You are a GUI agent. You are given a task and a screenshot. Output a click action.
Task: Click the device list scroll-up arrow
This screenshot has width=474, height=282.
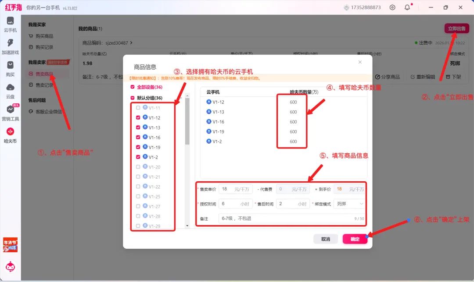[187, 95]
